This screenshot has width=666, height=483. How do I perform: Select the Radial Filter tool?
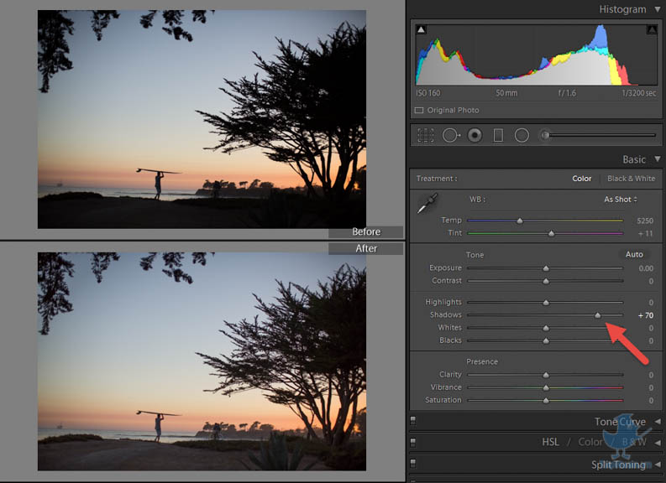coord(522,135)
